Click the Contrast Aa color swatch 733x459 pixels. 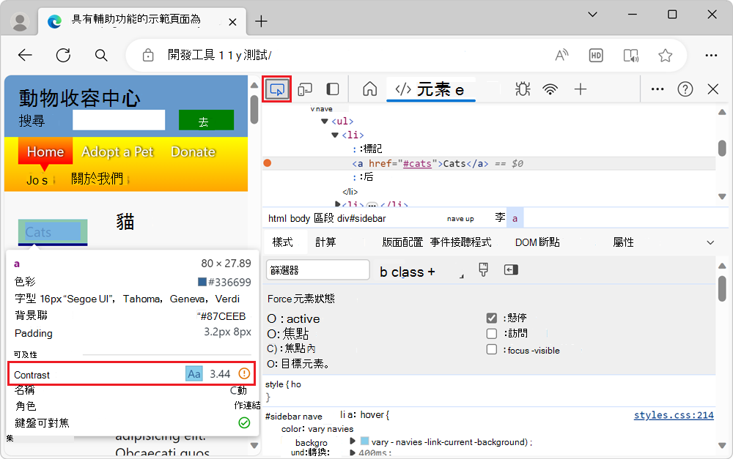coord(194,373)
